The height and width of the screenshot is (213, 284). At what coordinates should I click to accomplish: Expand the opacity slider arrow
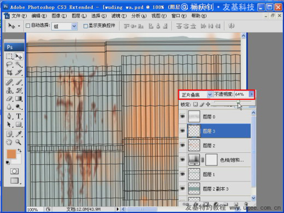pyautogui.click(x=251, y=94)
